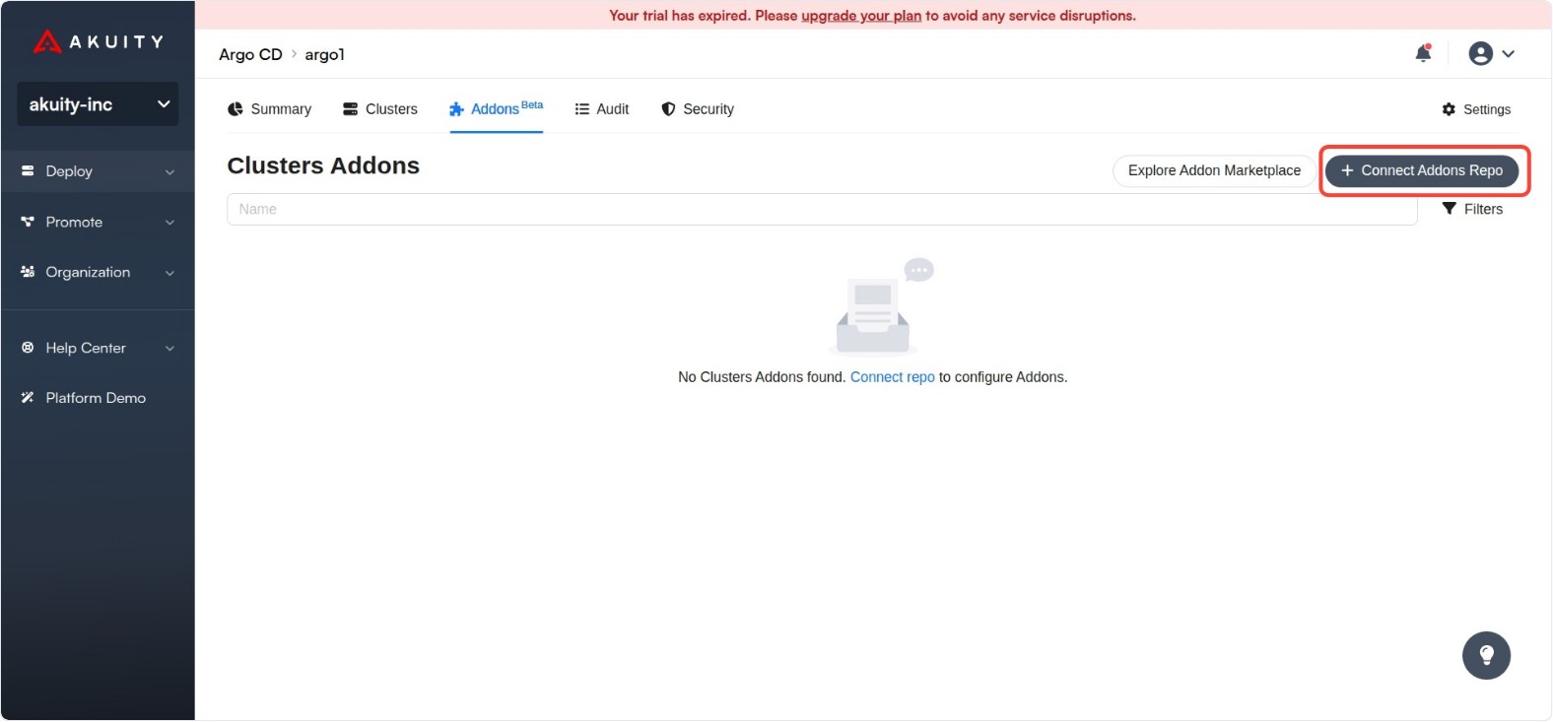The width and height of the screenshot is (1553, 722).
Task: Expand the Help Center chevron
Action: click(x=169, y=349)
